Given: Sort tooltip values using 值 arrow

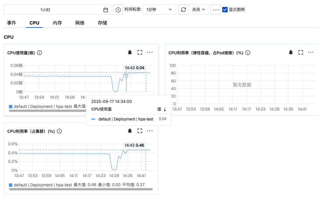Looking at the screenshot, I should click(165, 109).
